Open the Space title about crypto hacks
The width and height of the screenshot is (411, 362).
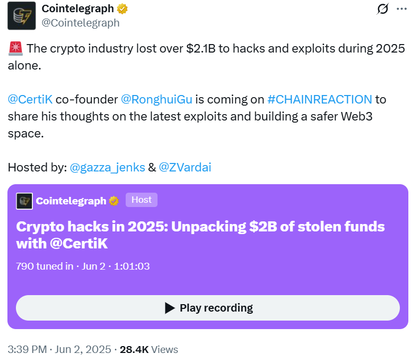pos(200,235)
